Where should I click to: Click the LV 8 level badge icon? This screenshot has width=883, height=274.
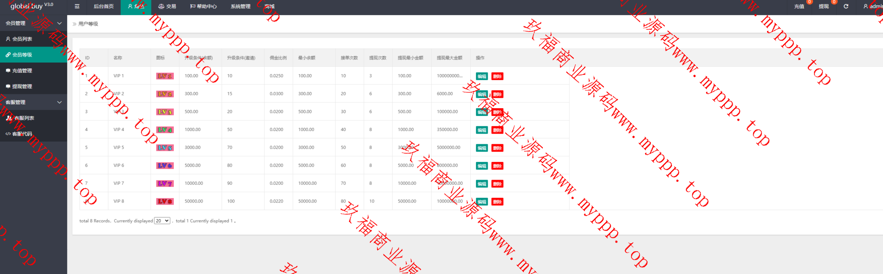coord(165,201)
